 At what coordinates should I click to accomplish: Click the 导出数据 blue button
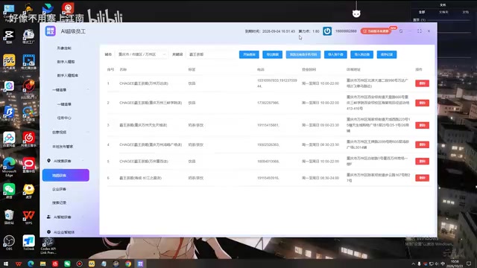pos(272,54)
